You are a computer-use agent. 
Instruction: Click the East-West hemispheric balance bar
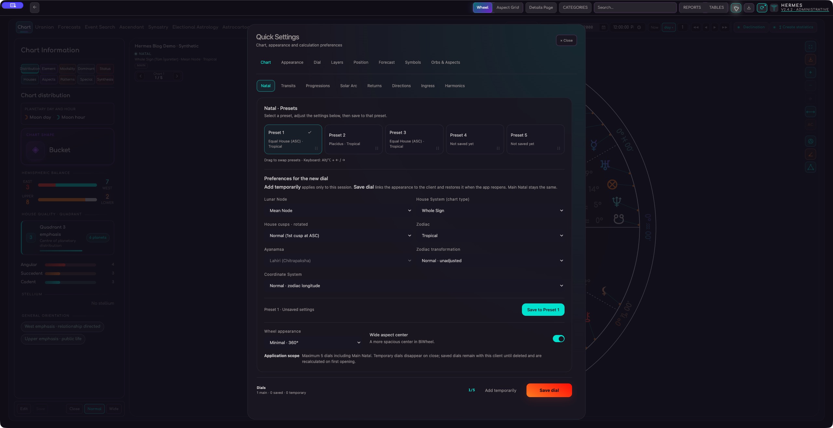[x=67, y=185]
